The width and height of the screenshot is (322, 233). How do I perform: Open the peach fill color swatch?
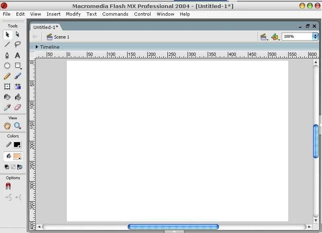point(17,156)
